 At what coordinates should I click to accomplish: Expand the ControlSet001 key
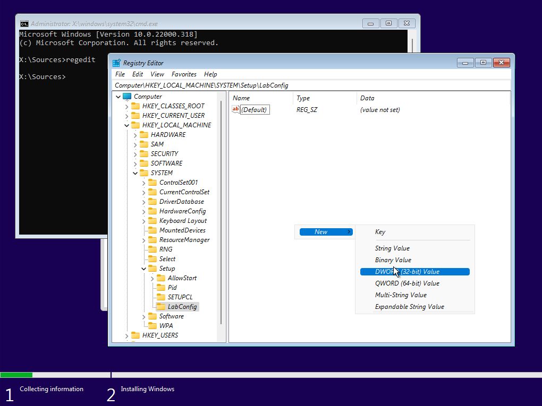pyautogui.click(x=143, y=183)
